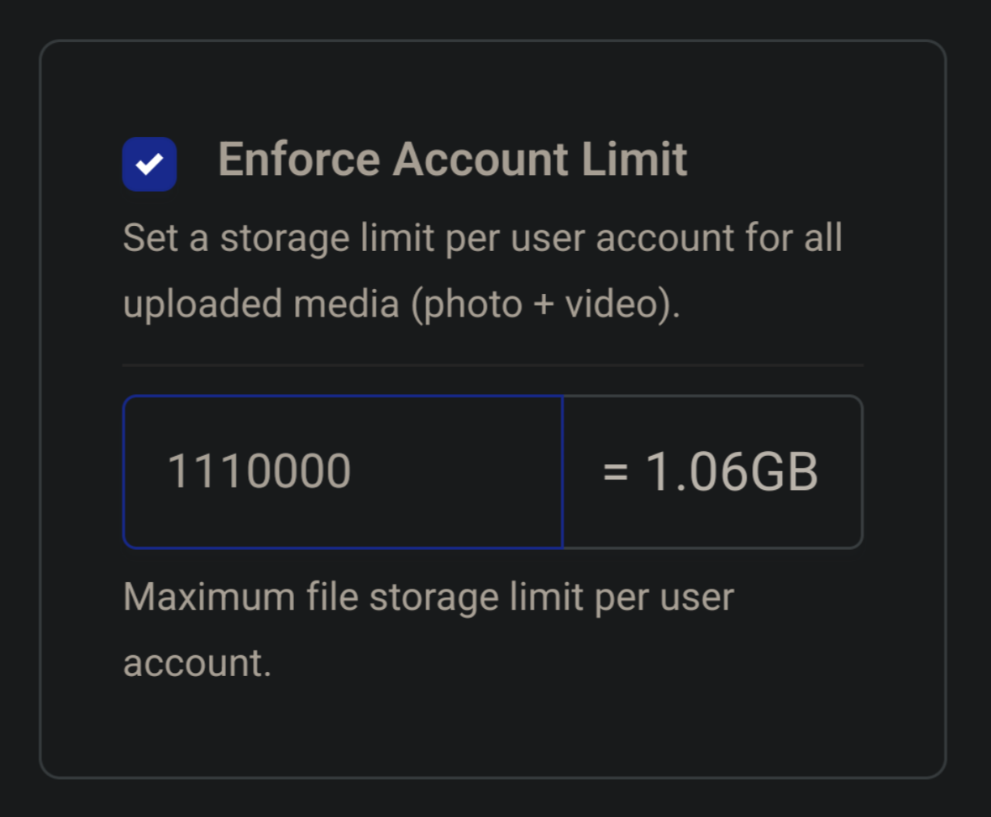The width and height of the screenshot is (991, 817).
Task: Click the word 'account.' in the helper text
Action: 197,663
